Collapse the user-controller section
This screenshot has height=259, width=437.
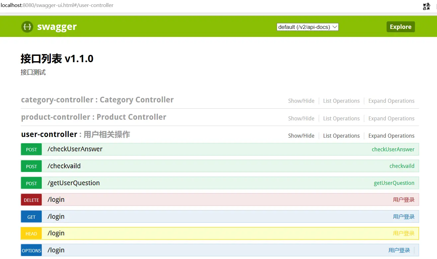(x=49, y=134)
